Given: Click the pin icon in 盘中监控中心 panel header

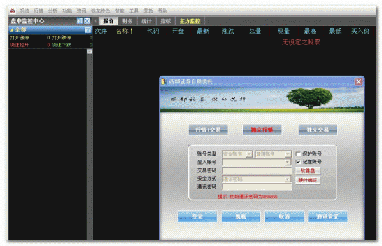Looking at the screenshot, I should pyautogui.click(x=80, y=21).
